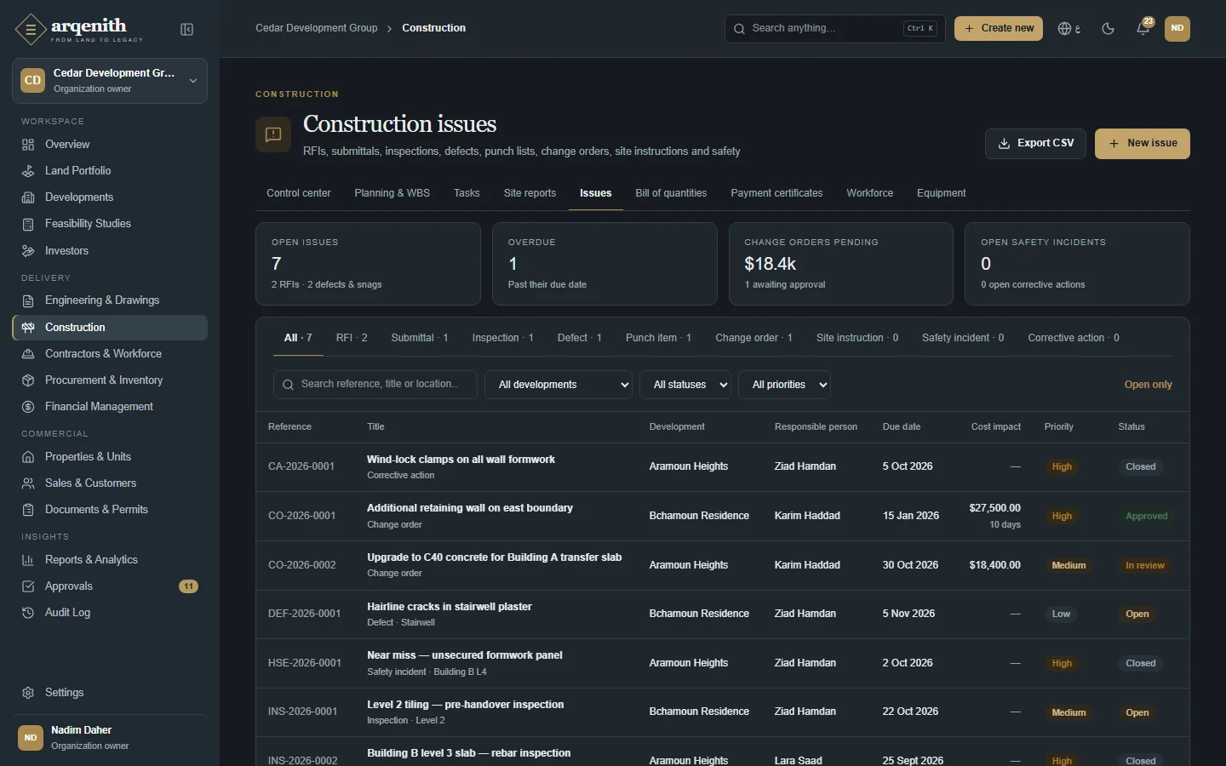Screen dimensions: 1226x766
Task: Switch to Bill of quantities tab
Action: (x=671, y=193)
